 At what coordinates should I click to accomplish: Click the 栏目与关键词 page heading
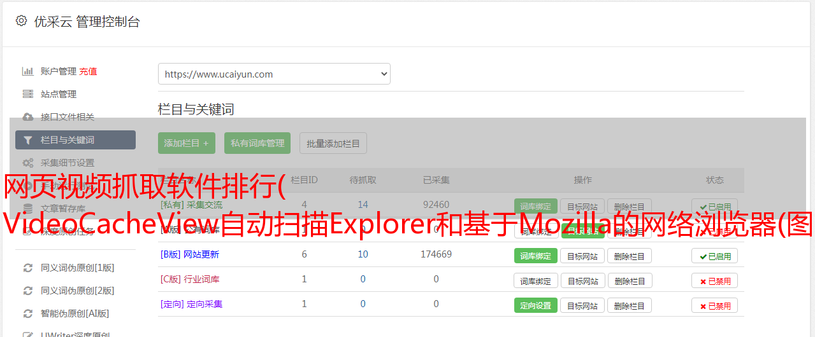[x=196, y=109]
